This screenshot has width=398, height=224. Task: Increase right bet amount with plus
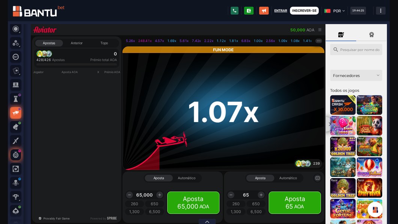[x=261, y=195]
